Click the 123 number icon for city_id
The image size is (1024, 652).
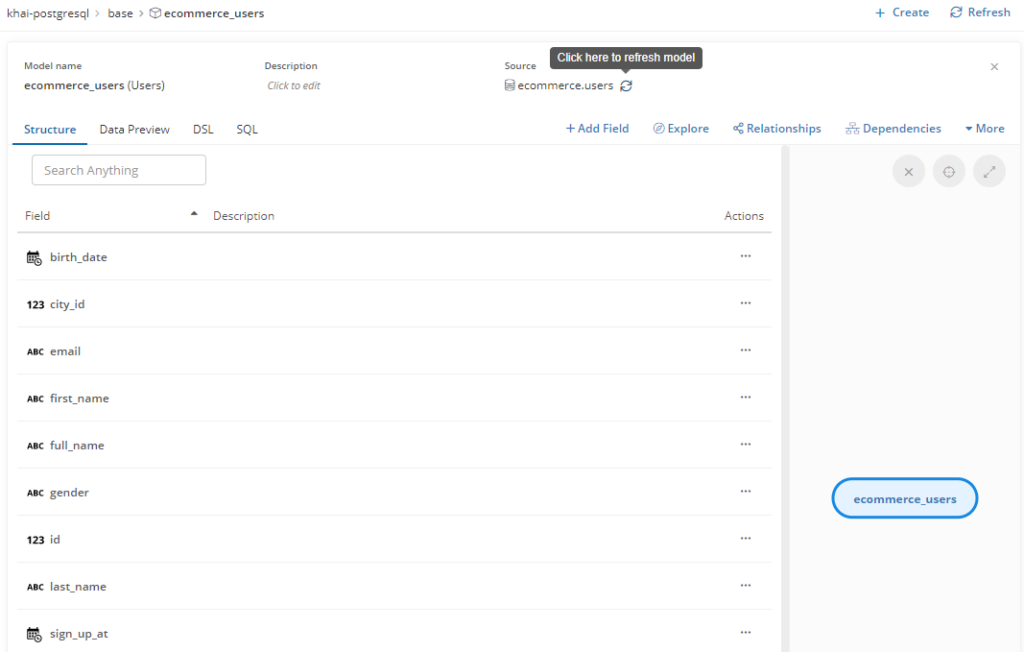pos(36,304)
